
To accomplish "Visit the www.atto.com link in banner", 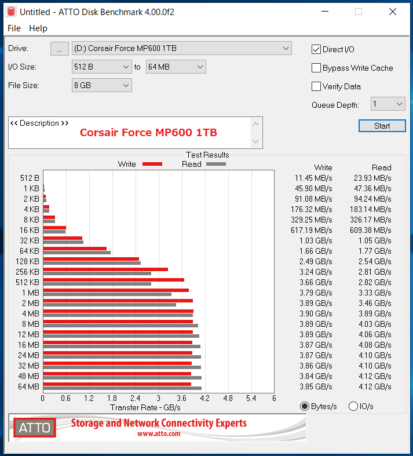I will click(159, 434).
